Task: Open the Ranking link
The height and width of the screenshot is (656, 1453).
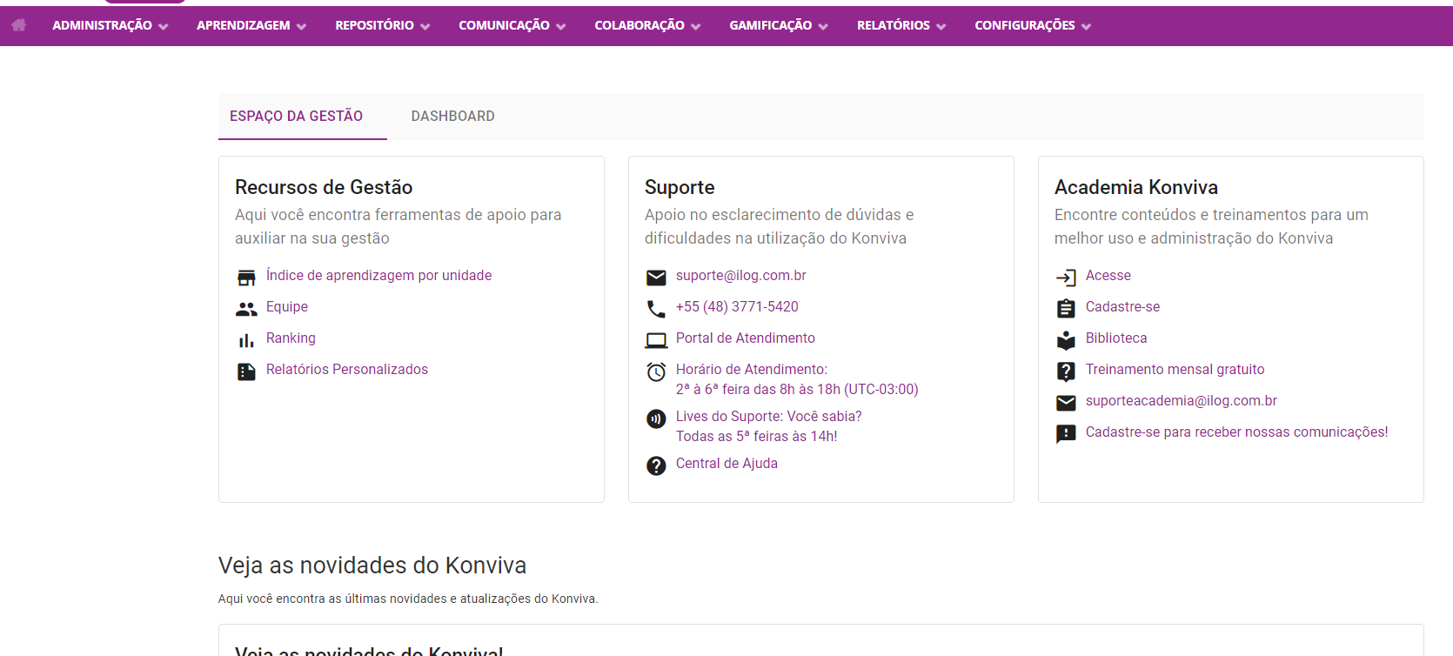Action: [291, 338]
